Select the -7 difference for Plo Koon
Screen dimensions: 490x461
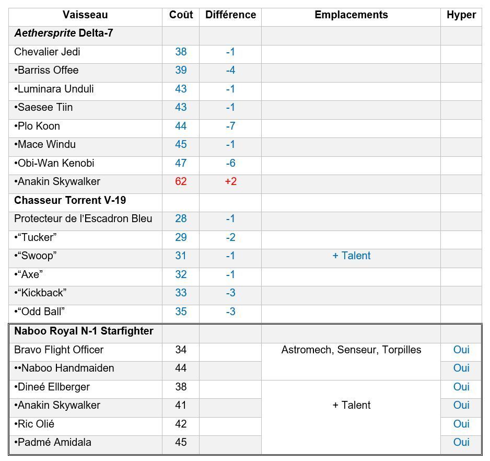pos(230,126)
